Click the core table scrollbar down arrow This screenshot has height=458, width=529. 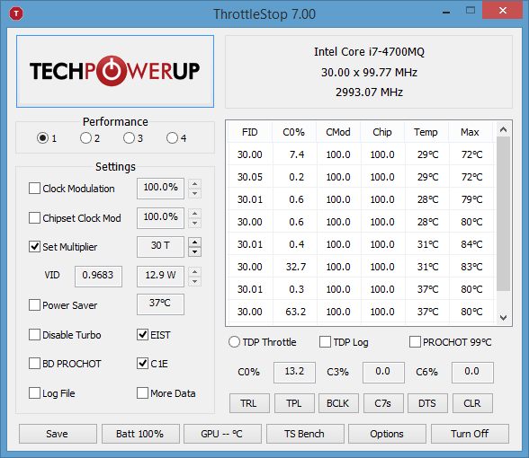point(504,318)
